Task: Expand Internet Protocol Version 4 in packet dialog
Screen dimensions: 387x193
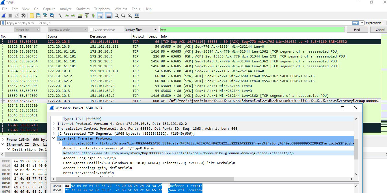Action: [54, 124]
